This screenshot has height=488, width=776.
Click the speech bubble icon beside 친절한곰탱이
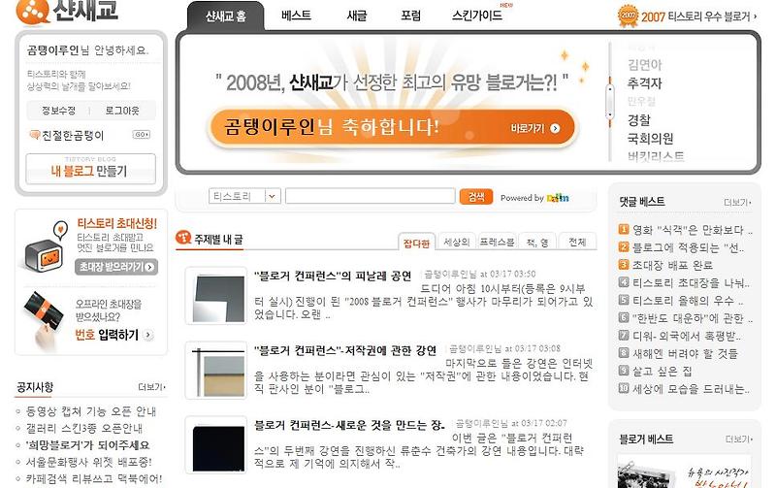pos(35,135)
